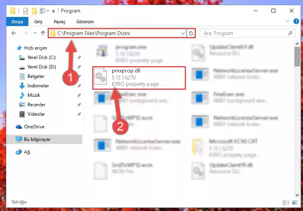303x211 pixels.
Task: Click pin icon next to İndirmeler
Action: point(79,86)
